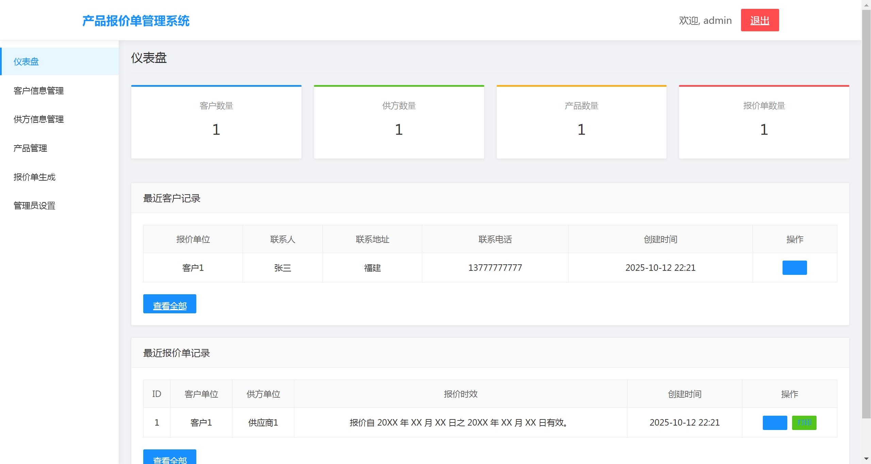
Task: Click the 产品数量 statistics card
Action: pos(581,122)
